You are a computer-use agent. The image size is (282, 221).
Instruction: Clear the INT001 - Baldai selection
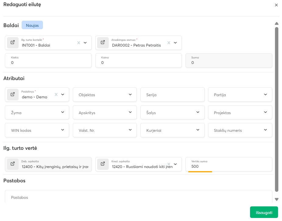coord(79,43)
